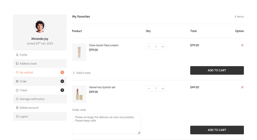The height and width of the screenshot is (140, 257).
Task: Decrease quantity of Velvet kiss lipstick set
Action: tap(149, 89)
